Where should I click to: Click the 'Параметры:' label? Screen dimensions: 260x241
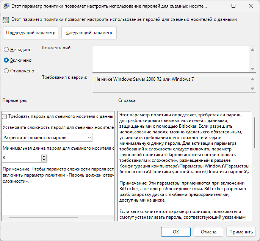(15, 100)
